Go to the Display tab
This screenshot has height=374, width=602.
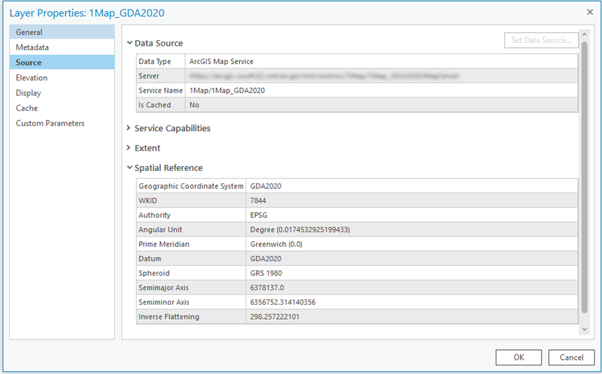62,93
